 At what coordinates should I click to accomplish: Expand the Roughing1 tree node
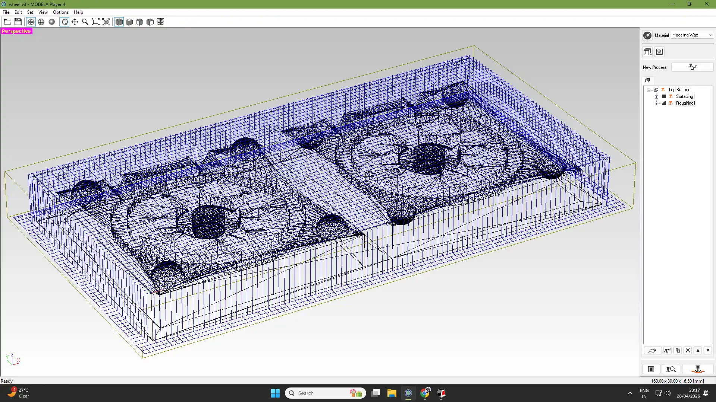click(x=657, y=103)
